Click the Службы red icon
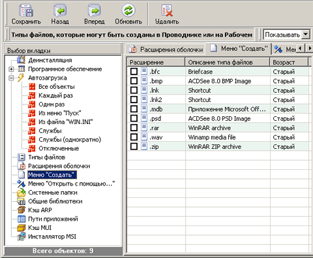Screen dimensions: 313x258 32,131
